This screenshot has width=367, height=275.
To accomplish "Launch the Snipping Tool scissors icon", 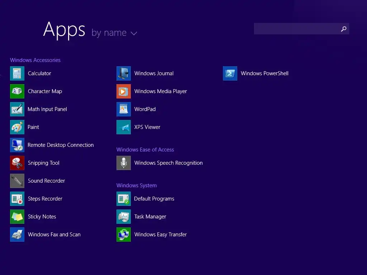I will point(17,163).
